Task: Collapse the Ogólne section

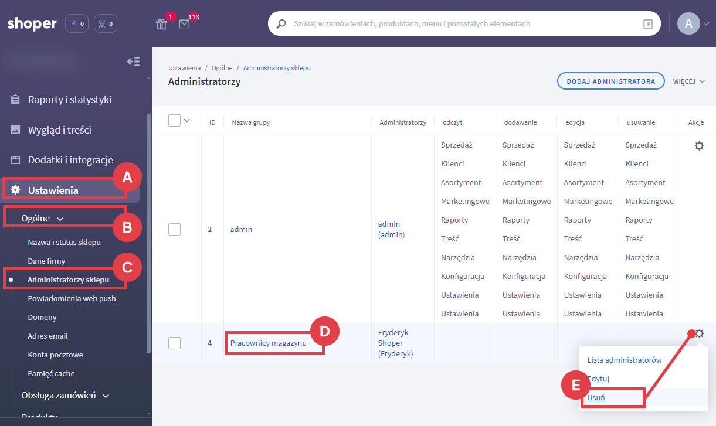Action: click(43, 219)
